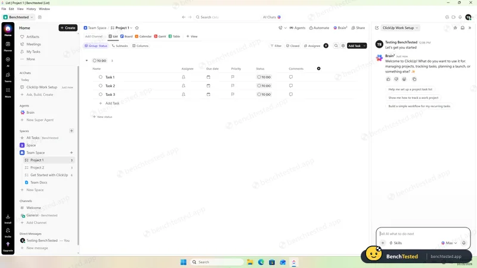Screen dimensions: 477x268
Task: Open Project 2 in the sidebar
Action: [x=49, y=167]
